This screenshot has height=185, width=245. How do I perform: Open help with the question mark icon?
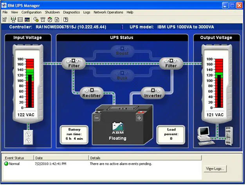66,19
